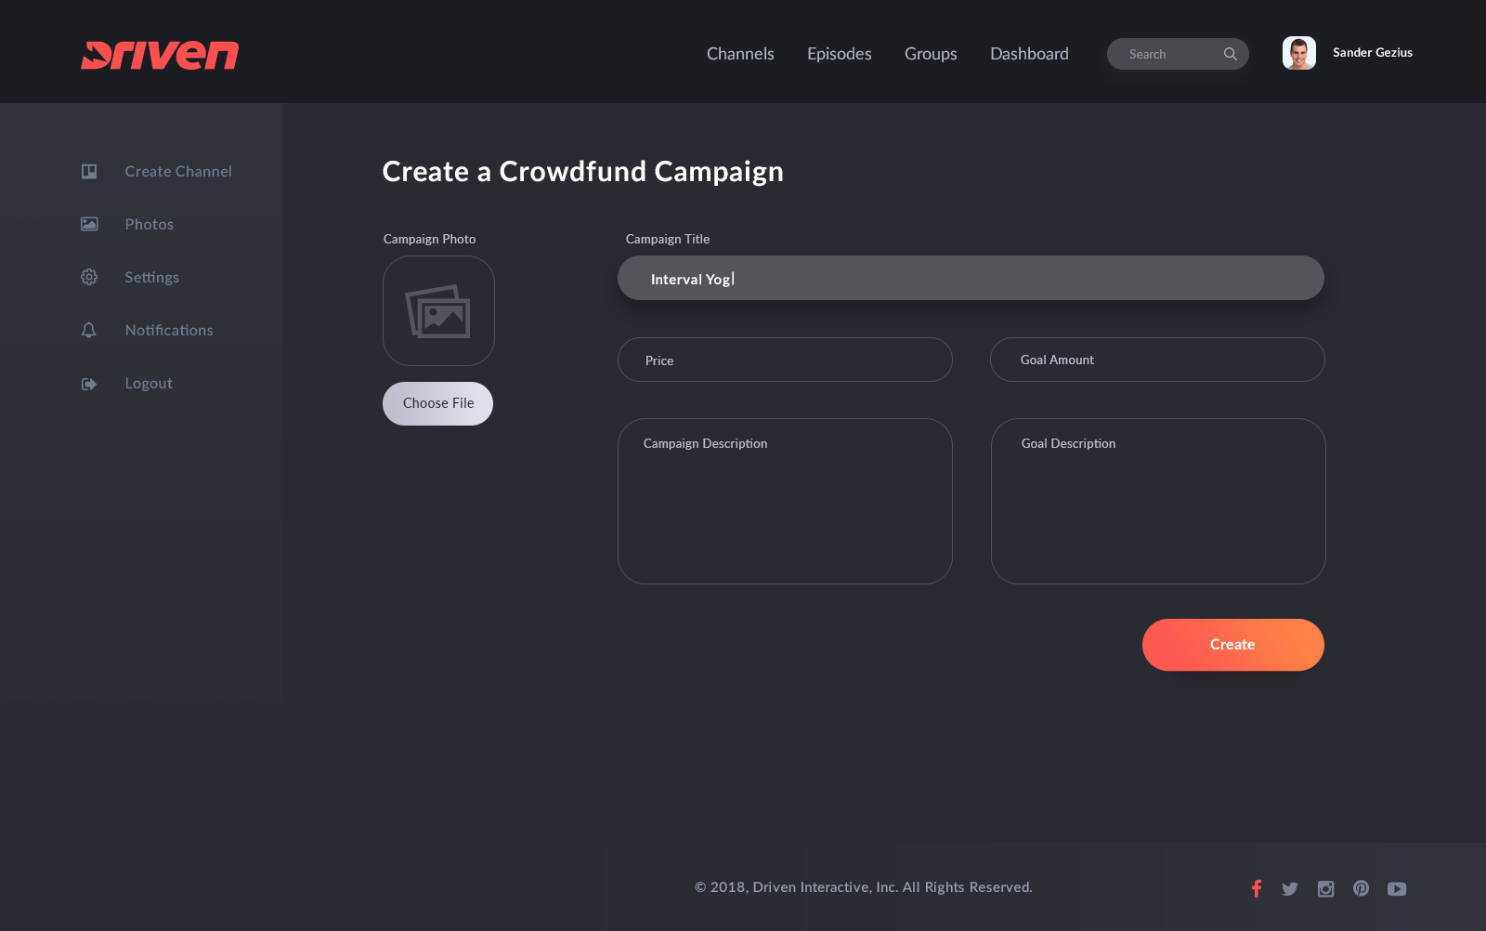1486x931 pixels.
Task: Select Create Channel in the sidebar
Action: 178,171
